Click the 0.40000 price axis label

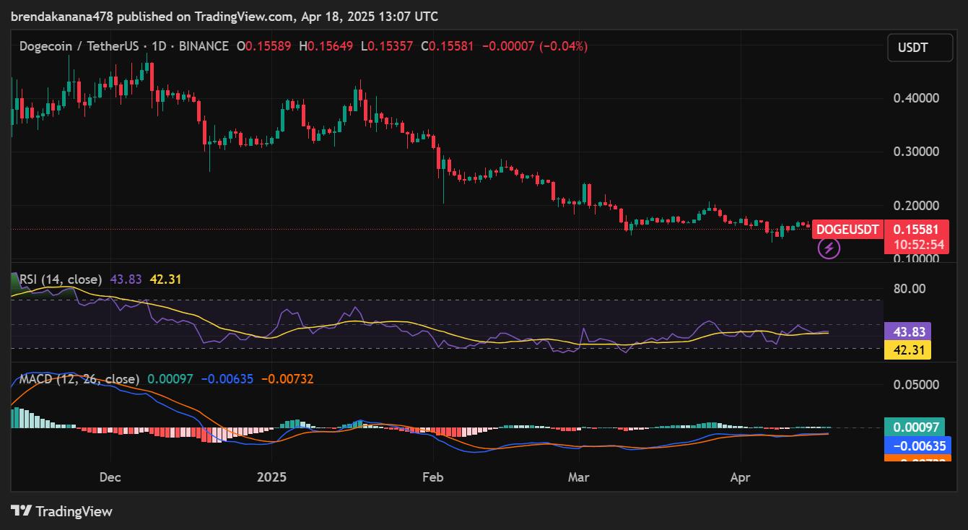(917, 97)
